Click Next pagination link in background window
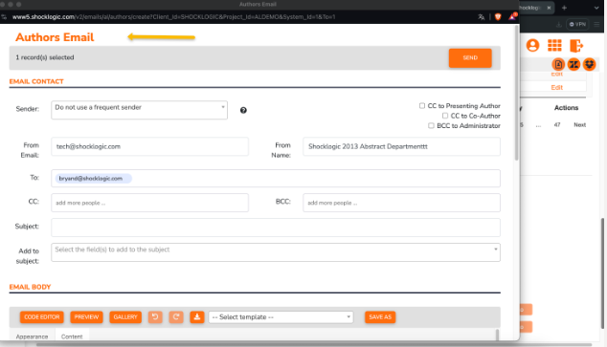 coord(579,125)
